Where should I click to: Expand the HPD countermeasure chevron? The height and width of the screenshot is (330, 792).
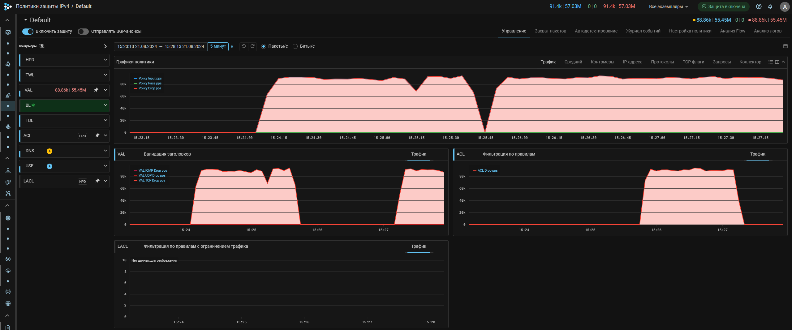click(x=105, y=60)
